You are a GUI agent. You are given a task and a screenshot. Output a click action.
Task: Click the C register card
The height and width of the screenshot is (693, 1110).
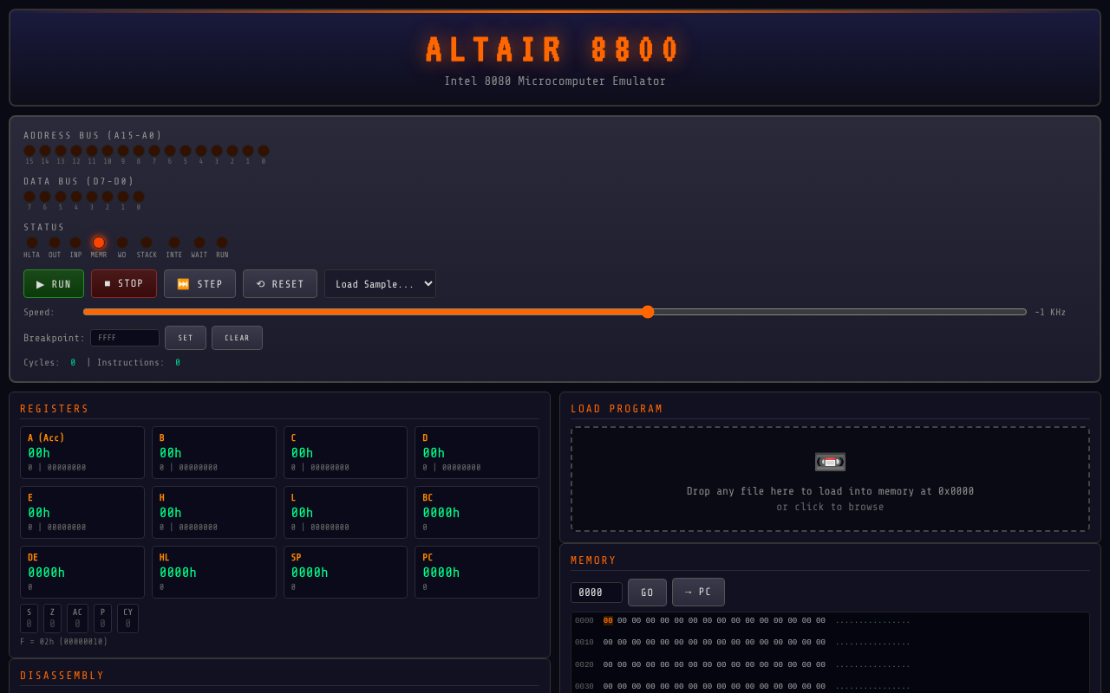(345, 452)
